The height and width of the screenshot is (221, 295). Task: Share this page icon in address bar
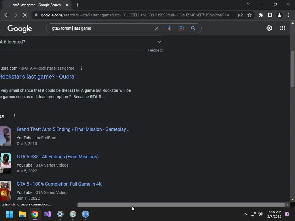tap(240, 15)
